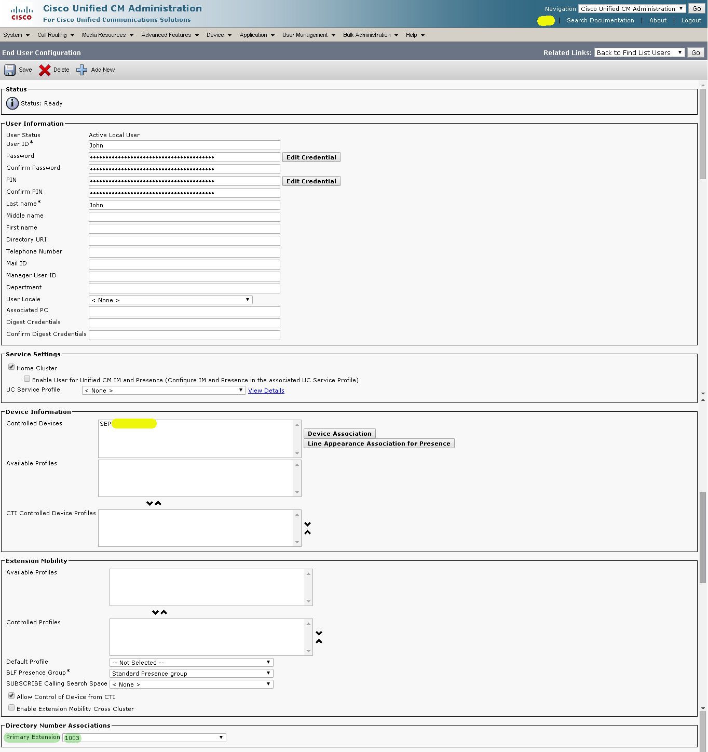The height and width of the screenshot is (752, 708).
Task: Click Go button next to Related Links
Action: coord(696,52)
